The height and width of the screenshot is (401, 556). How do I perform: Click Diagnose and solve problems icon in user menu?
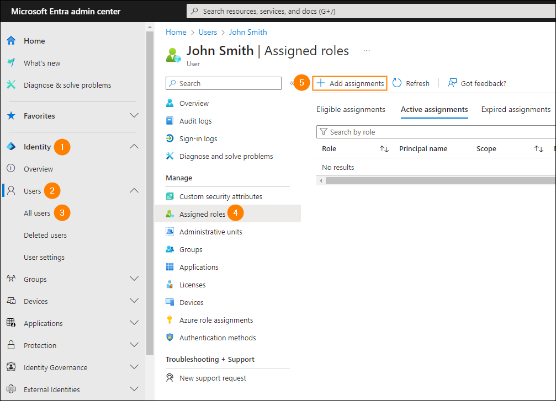(170, 156)
